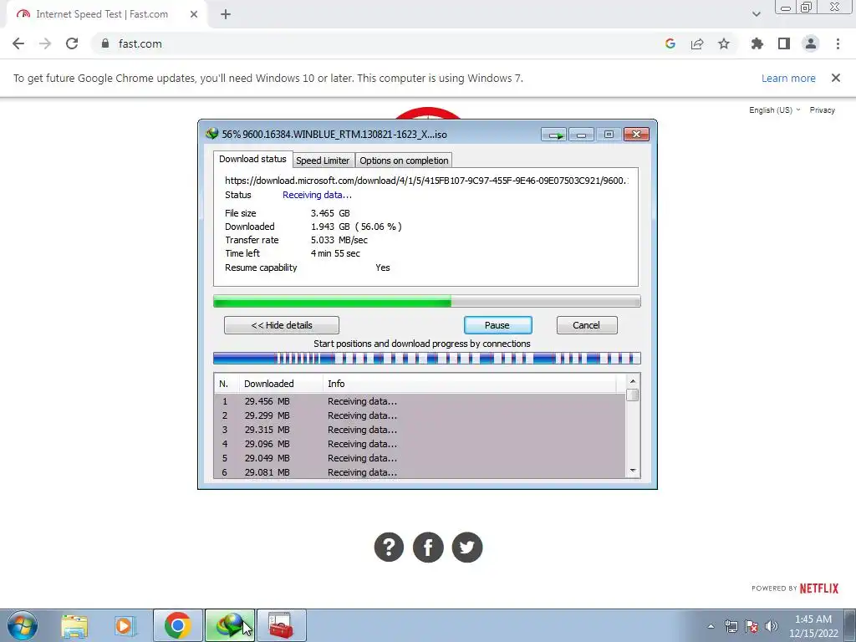This screenshot has width=856, height=642.
Task: Click the 4 min 55 sec time left
Action: (x=335, y=253)
